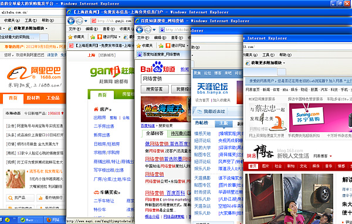The width and height of the screenshot is (352, 224).
Task: Open 出租房 link on Ganji
Action: pyautogui.click(x=100, y=118)
